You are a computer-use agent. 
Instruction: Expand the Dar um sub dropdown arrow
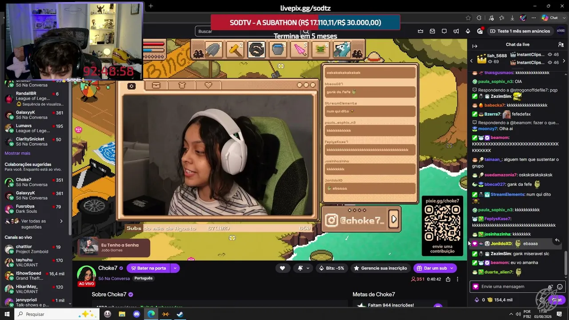click(x=452, y=268)
